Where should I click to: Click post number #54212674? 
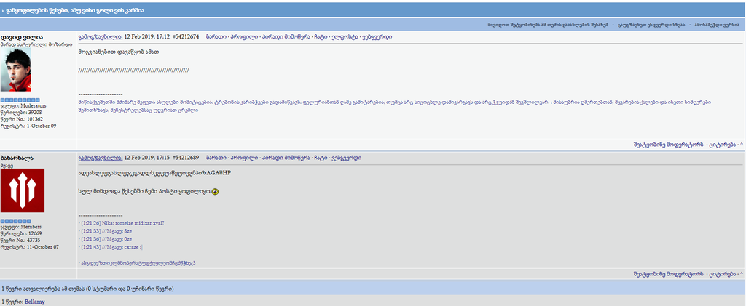(186, 37)
